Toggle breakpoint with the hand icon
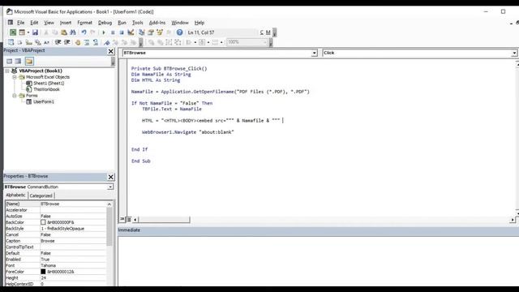The width and height of the screenshot is (519, 292). pos(78,42)
